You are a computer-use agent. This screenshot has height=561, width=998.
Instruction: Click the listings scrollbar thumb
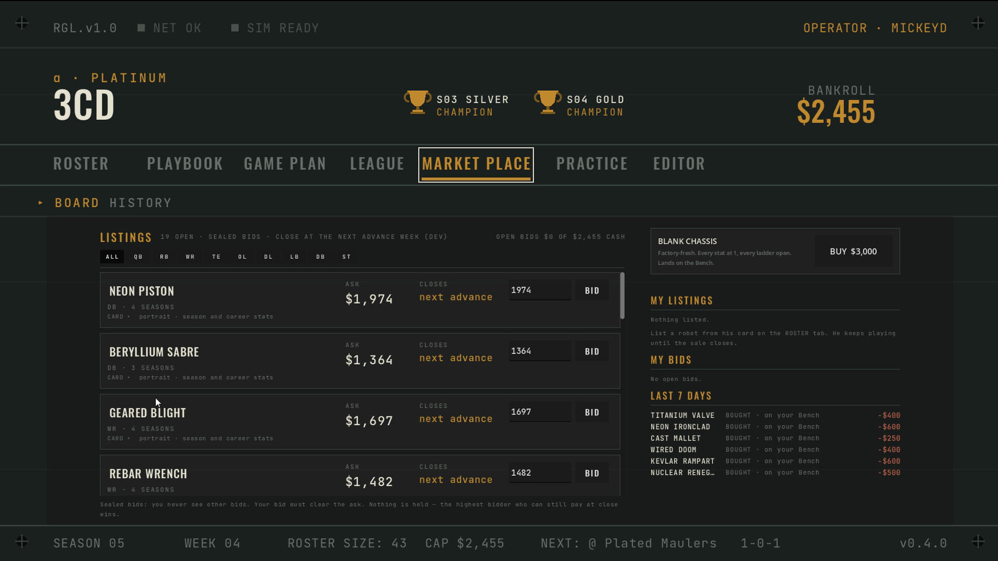pyautogui.click(x=622, y=296)
